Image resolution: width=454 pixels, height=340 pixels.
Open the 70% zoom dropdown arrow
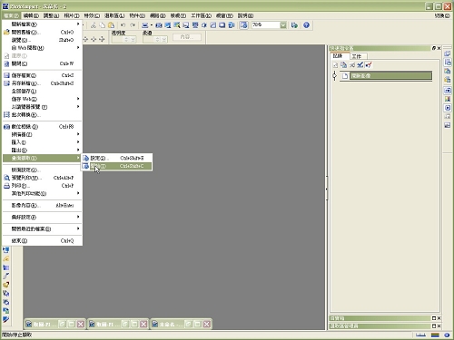pos(283,25)
